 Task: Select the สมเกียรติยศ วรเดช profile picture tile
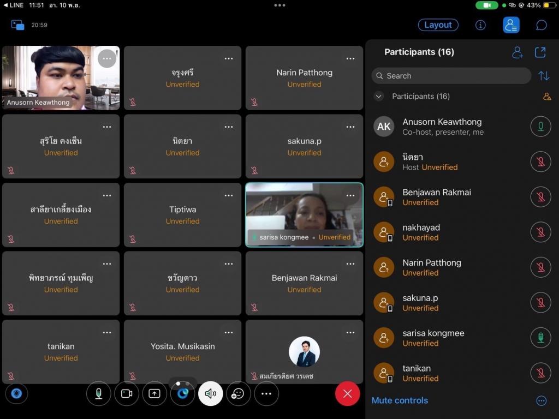[x=304, y=352]
